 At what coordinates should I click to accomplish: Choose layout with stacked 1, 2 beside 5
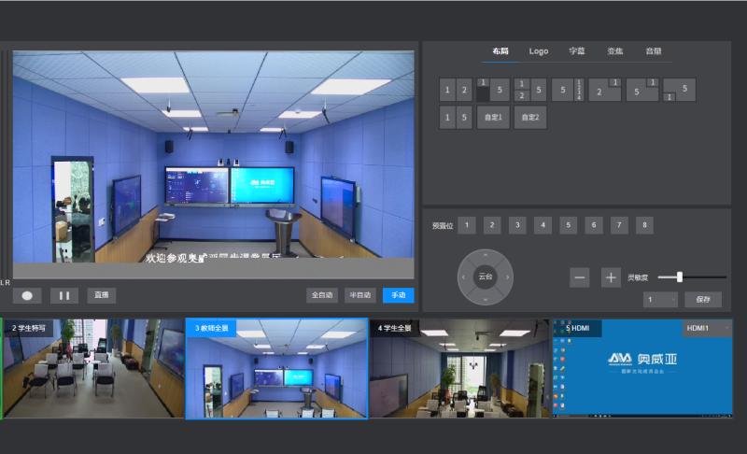[x=530, y=90]
